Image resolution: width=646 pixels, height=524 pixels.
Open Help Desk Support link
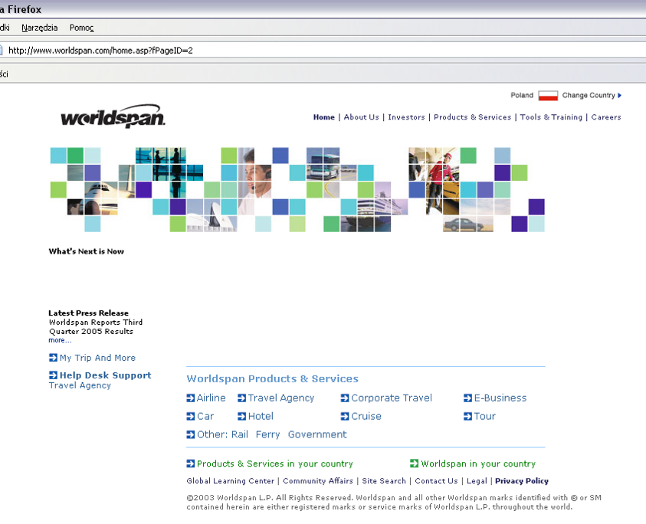(x=106, y=375)
